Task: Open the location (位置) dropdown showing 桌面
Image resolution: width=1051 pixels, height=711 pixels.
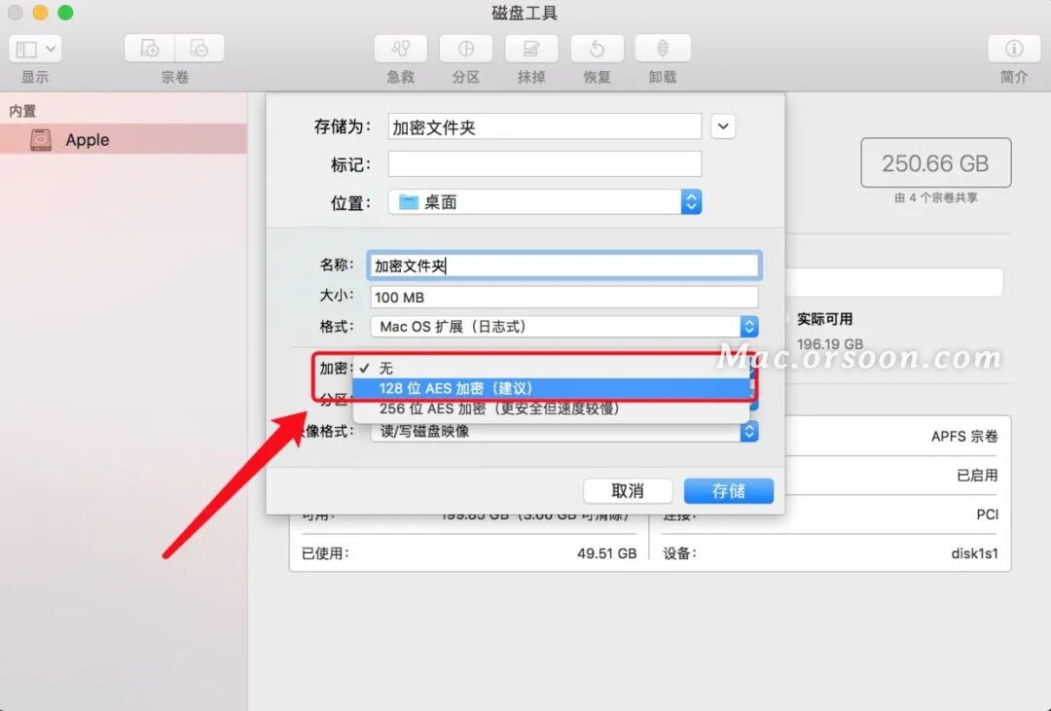Action: pyautogui.click(x=545, y=201)
